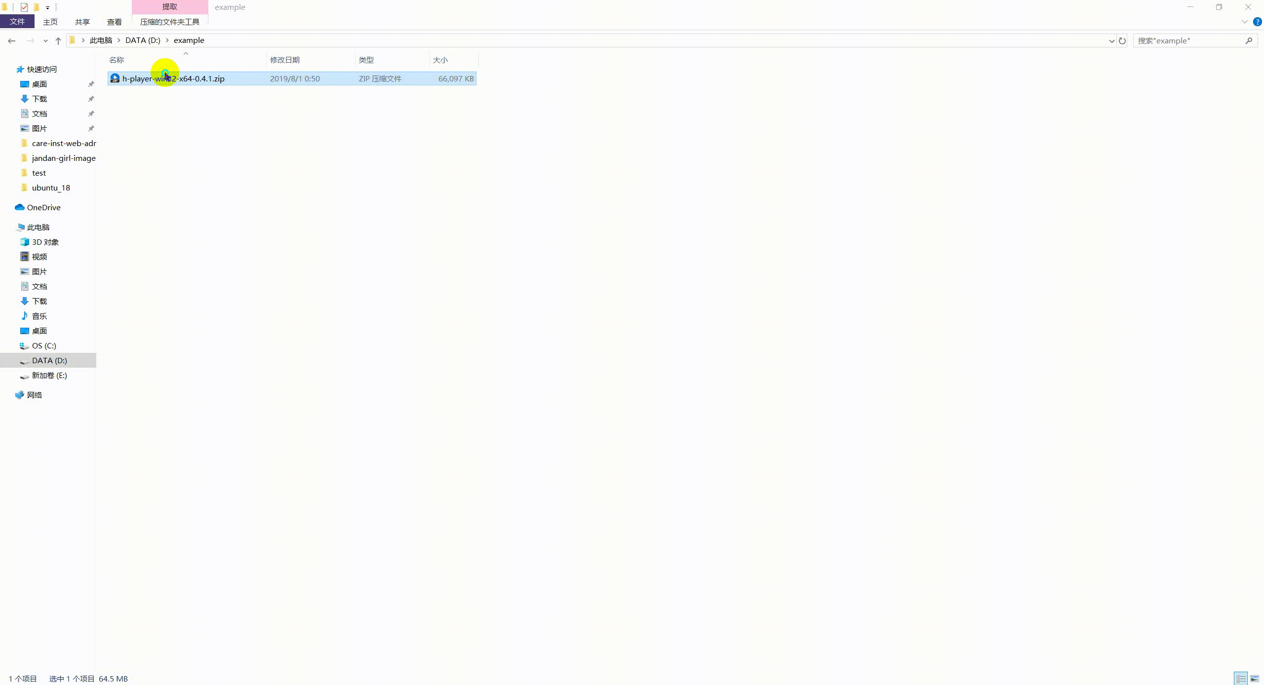Open the 压缩的文件夹工具 tab

tap(169, 22)
